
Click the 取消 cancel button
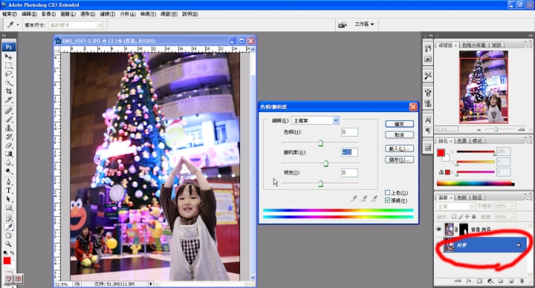point(399,135)
